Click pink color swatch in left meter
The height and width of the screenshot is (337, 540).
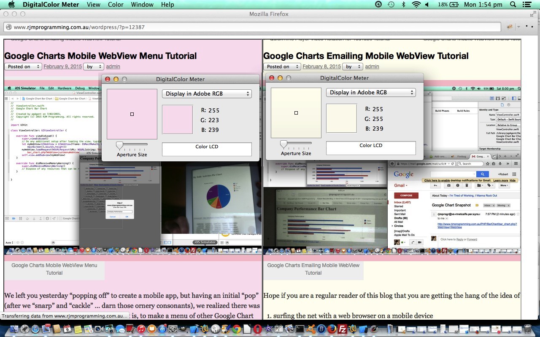coord(177,120)
